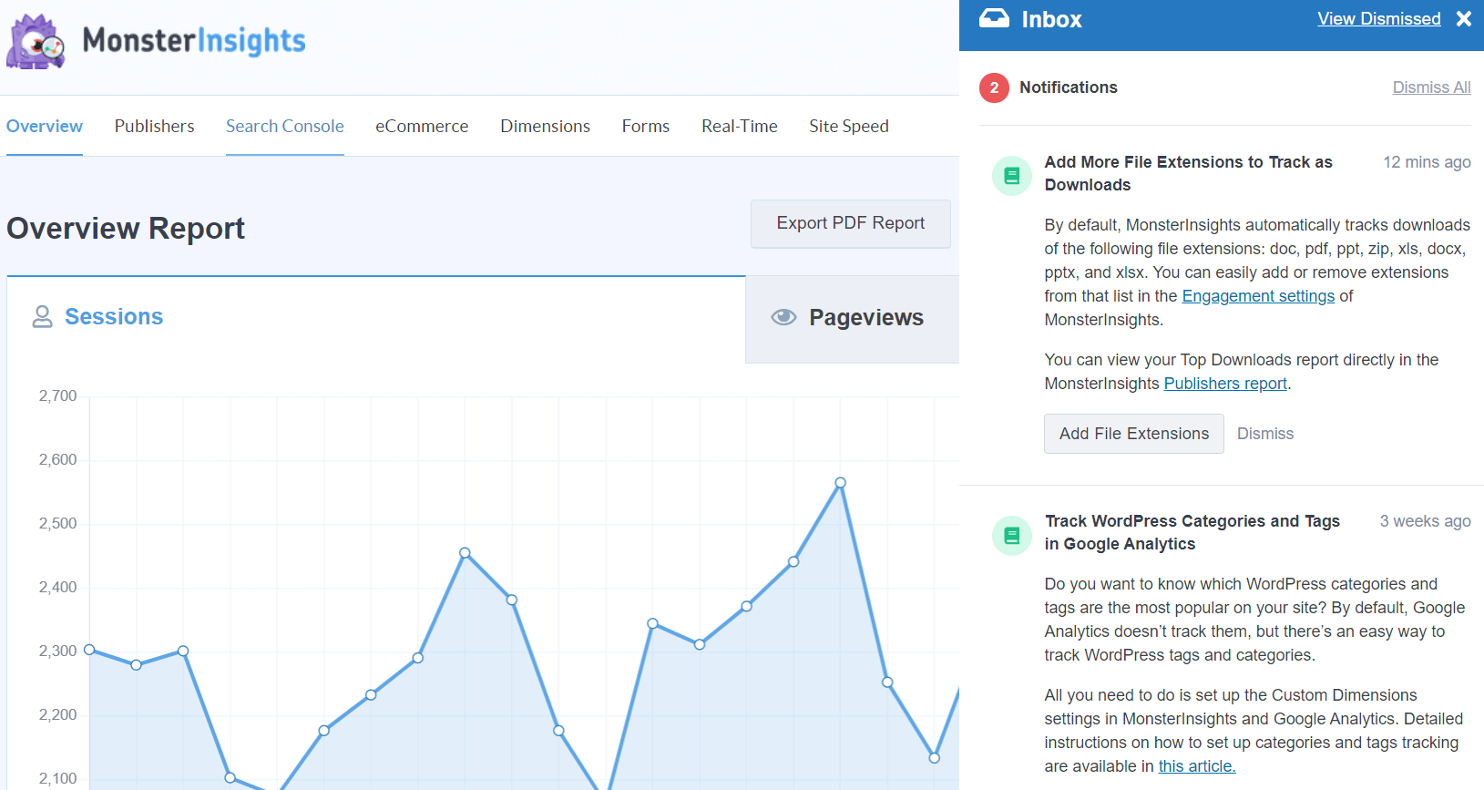Click the Inbox panel title
1484x790 pixels.
(x=1051, y=19)
